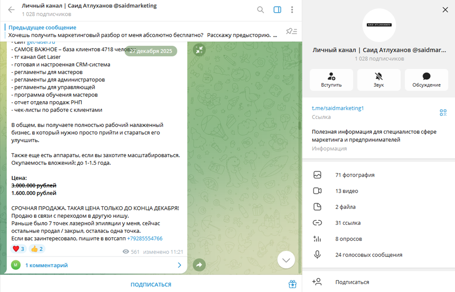Show the pinned messages list

pos(291,31)
